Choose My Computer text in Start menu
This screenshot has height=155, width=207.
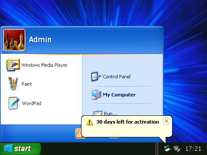(119, 95)
